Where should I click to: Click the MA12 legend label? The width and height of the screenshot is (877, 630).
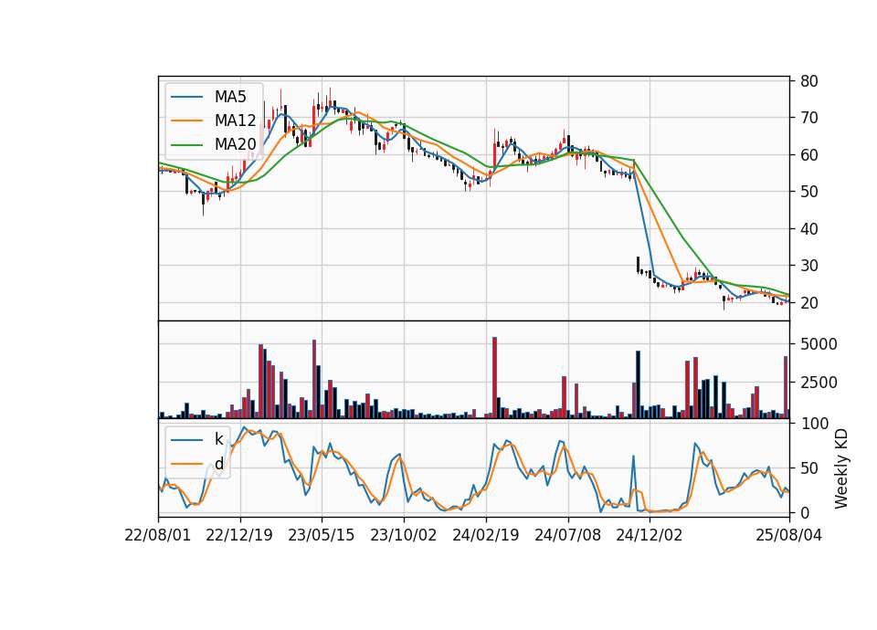pyautogui.click(x=235, y=121)
